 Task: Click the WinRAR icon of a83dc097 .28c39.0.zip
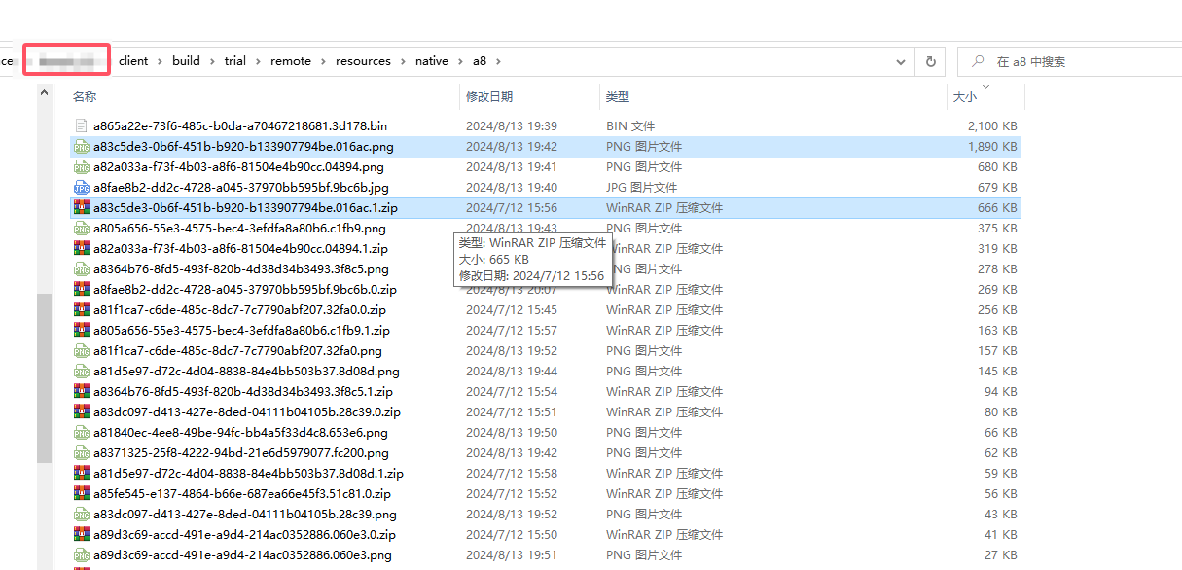point(82,411)
